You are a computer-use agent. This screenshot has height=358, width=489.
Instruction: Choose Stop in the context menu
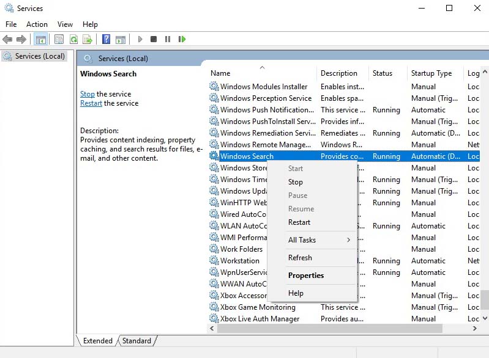[312, 182]
